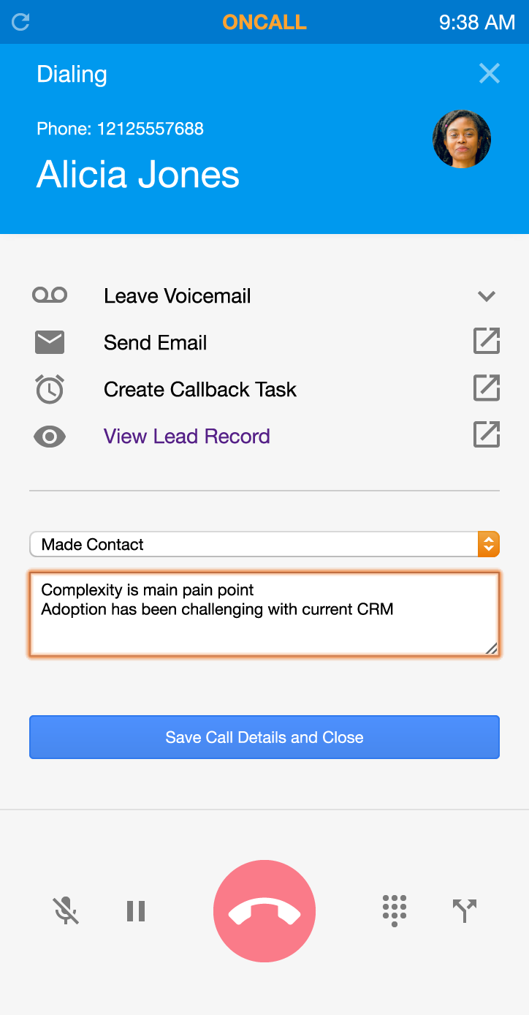
Task: Mute the microphone
Action: (66, 910)
